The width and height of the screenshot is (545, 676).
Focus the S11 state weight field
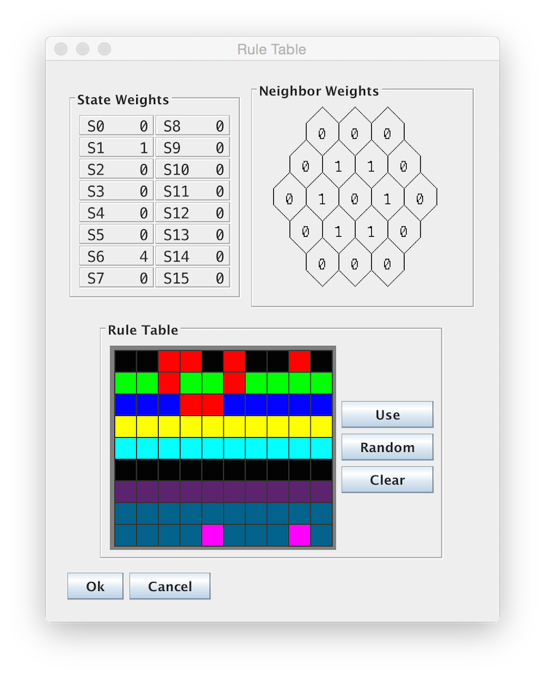coord(193,191)
